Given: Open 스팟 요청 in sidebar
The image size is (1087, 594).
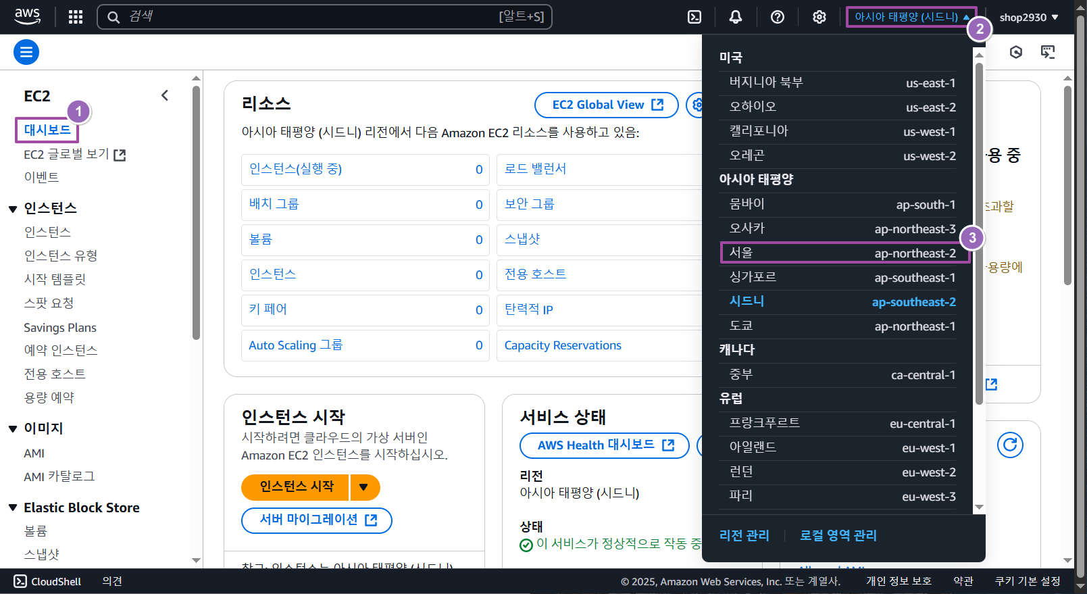Looking at the screenshot, I should [49, 303].
